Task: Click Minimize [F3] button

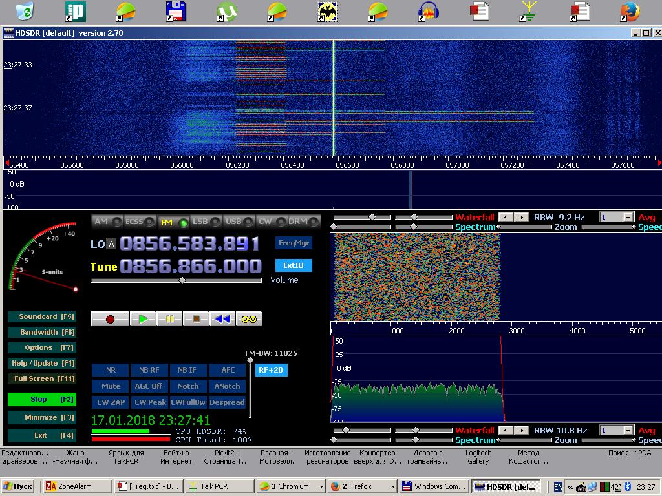Action: pos(42,417)
